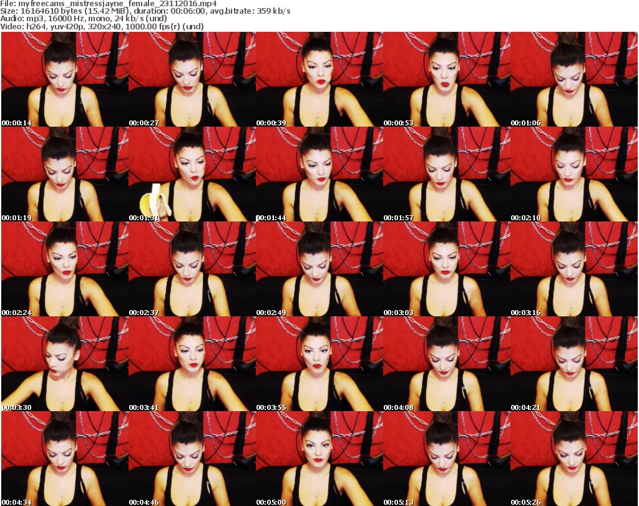The height and width of the screenshot is (506, 639).
Task: Select the thumbnail stamped 00:01:06
Action: [574, 79]
